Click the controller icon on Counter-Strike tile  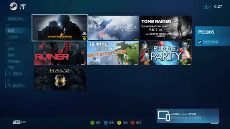tap(84, 34)
